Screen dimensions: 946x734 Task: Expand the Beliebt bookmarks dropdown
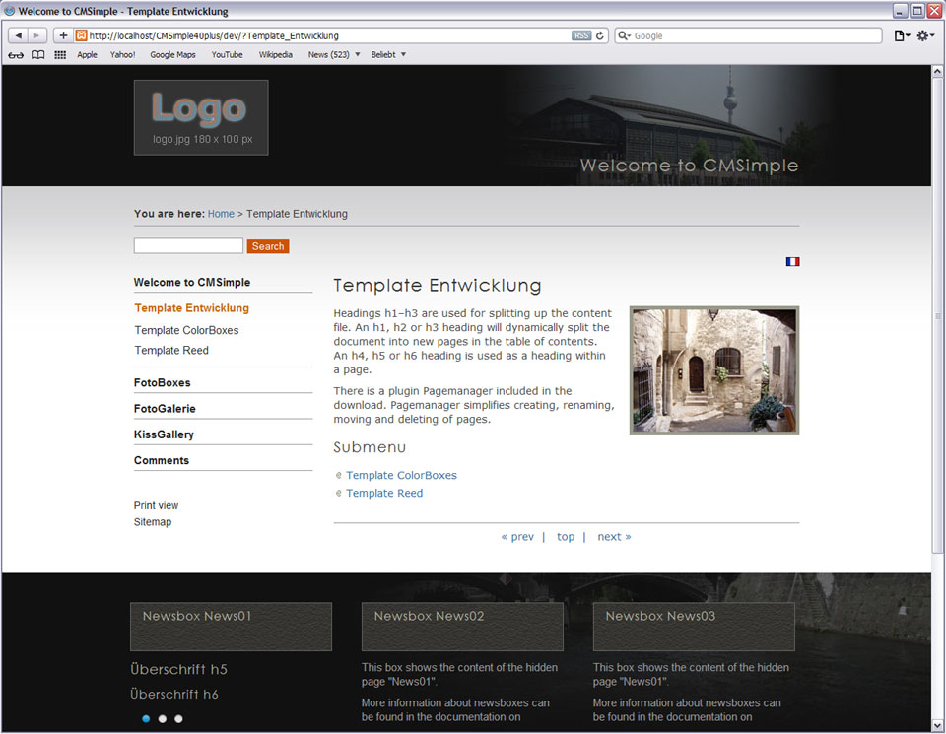pyautogui.click(x=388, y=55)
